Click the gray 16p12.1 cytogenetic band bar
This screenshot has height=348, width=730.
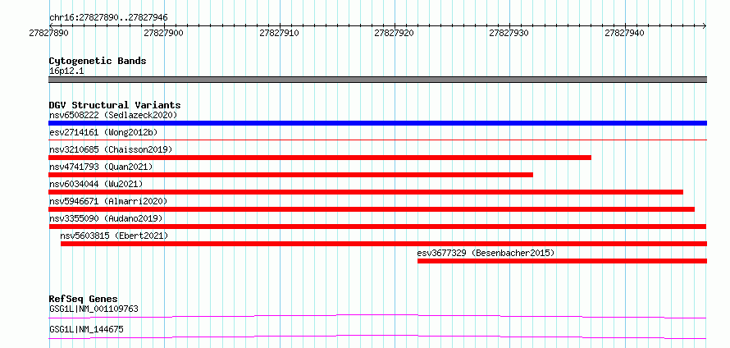pos(377,80)
